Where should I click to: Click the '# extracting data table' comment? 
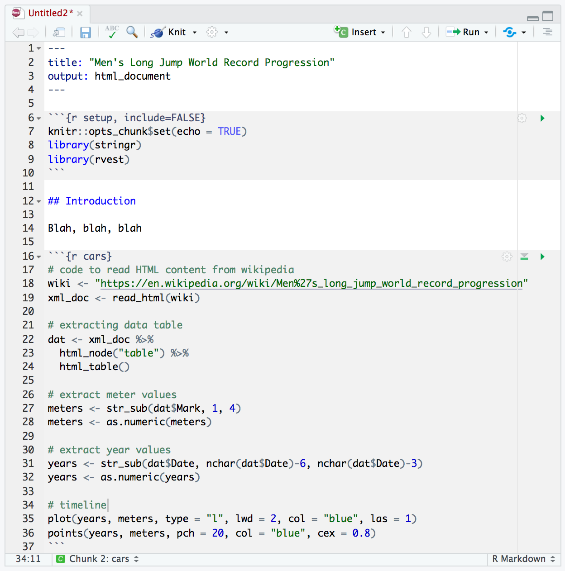coord(115,325)
